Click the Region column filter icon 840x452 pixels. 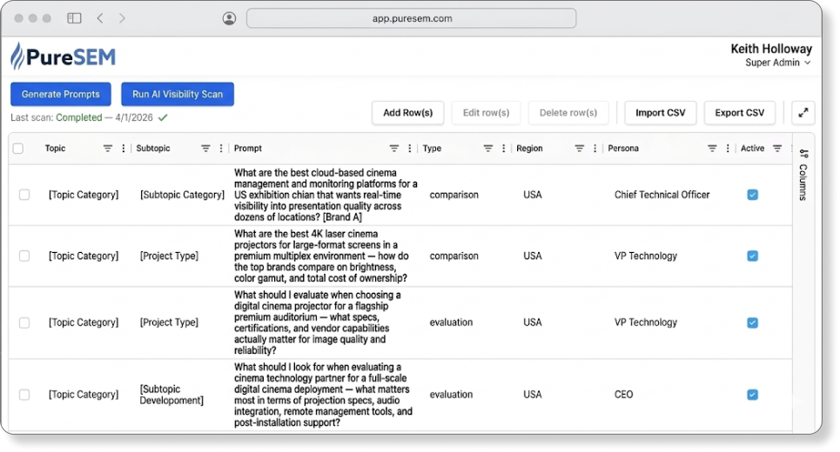(579, 149)
